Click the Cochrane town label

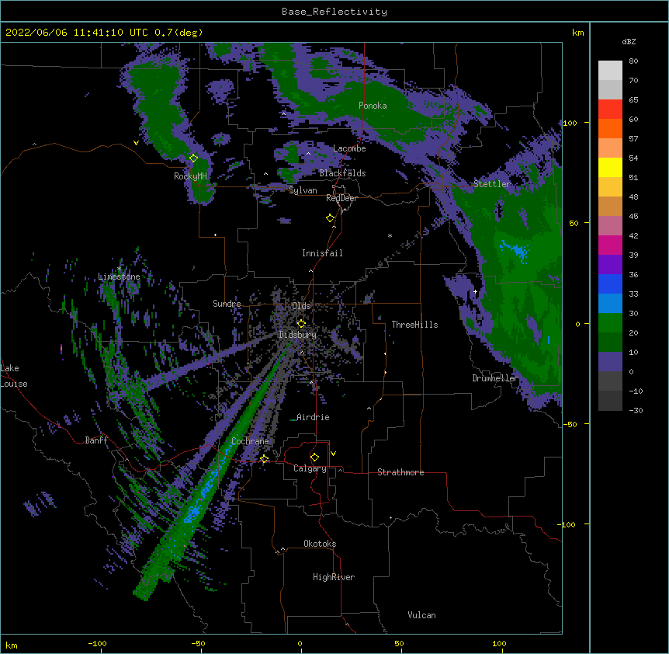(250, 441)
